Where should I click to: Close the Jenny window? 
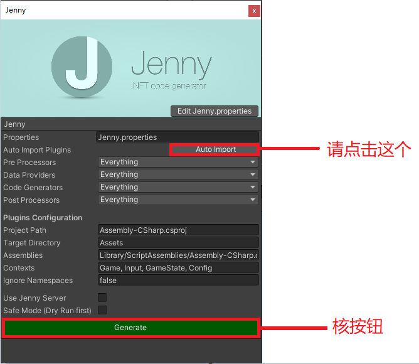pos(254,11)
